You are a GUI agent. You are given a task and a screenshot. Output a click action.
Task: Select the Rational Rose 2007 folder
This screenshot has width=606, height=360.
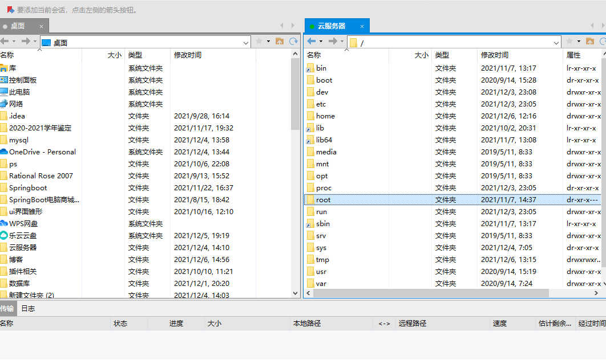tap(37, 176)
